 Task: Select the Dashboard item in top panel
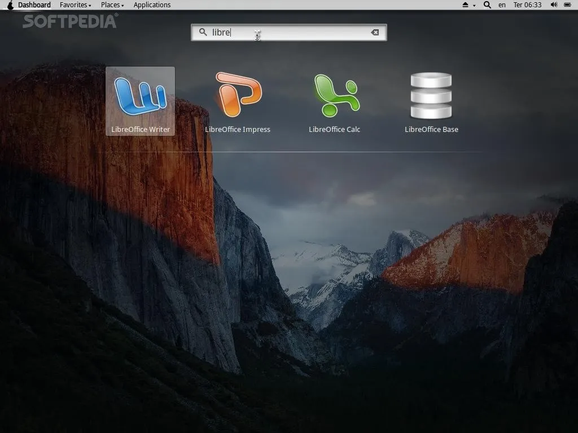[34, 5]
